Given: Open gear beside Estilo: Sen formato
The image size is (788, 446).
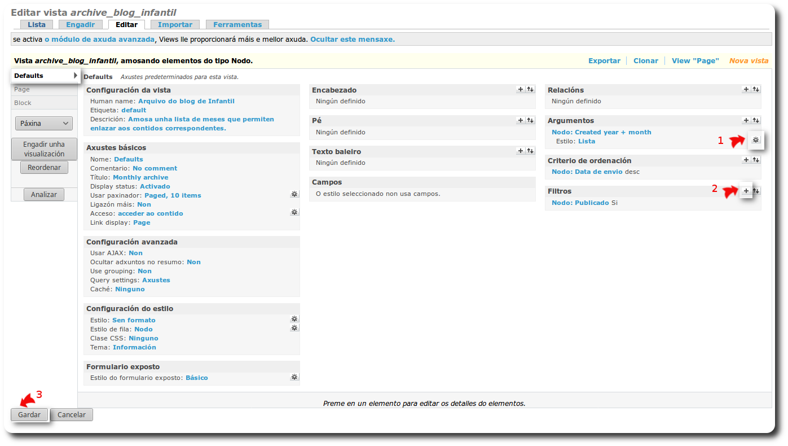Looking at the screenshot, I should (294, 318).
